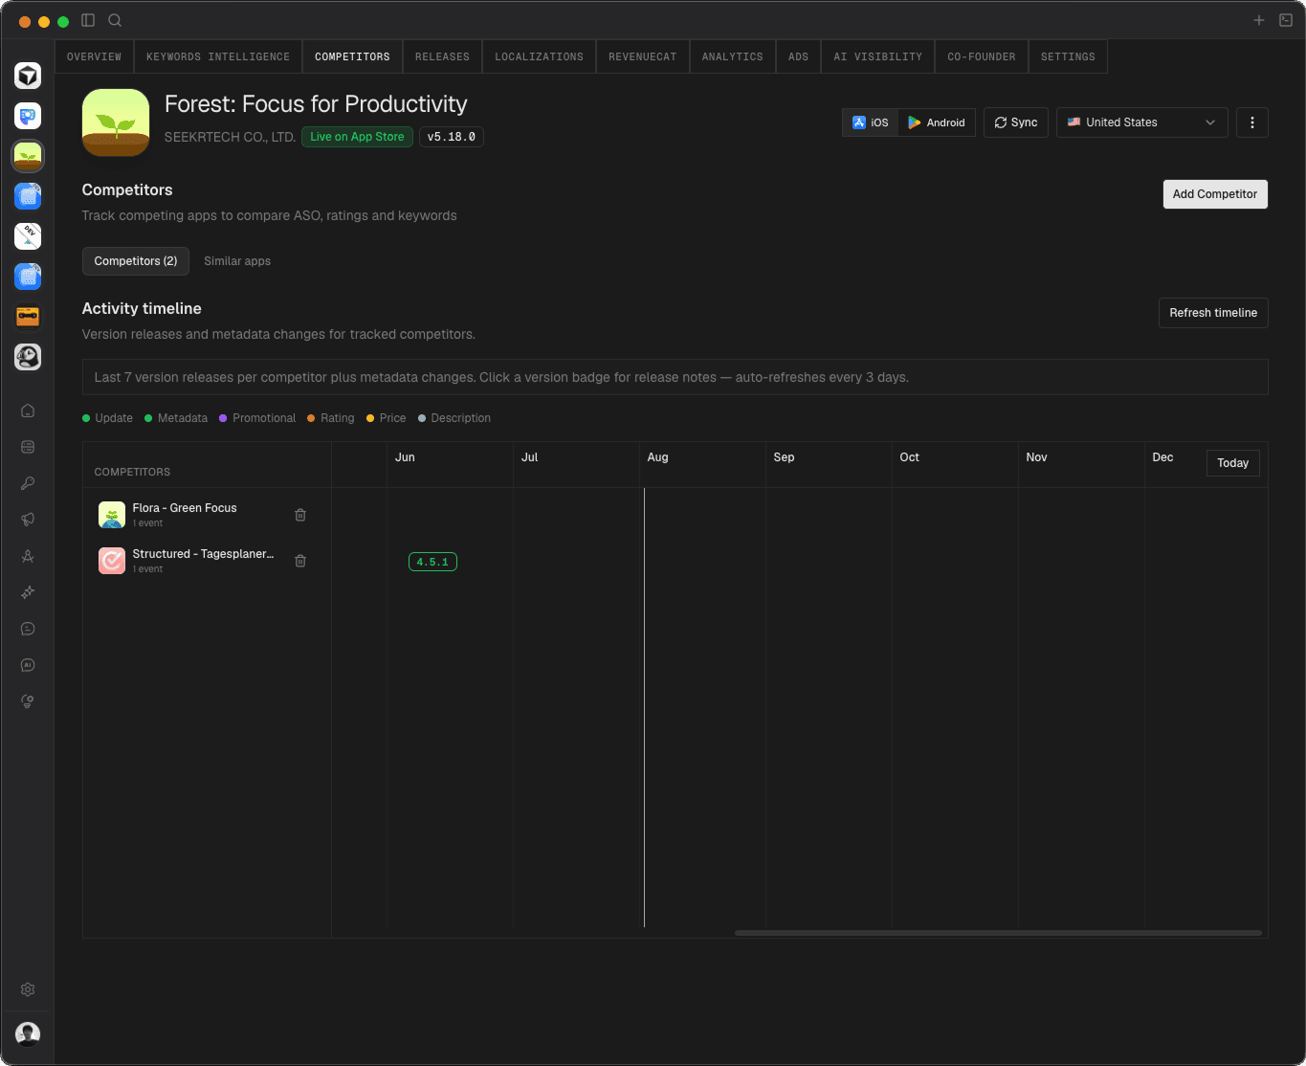Toggle the sidebar panel icon in title bar
The width and height of the screenshot is (1306, 1066).
tap(88, 20)
